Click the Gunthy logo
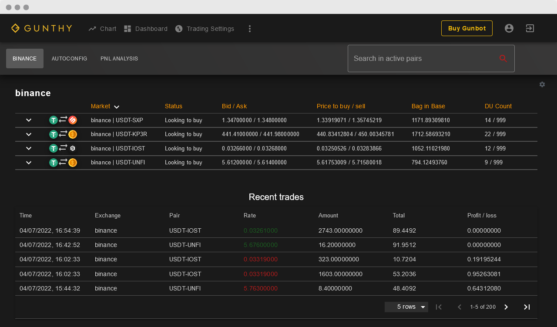Image resolution: width=557 pixels, height=327 pixels. [41, 28]
